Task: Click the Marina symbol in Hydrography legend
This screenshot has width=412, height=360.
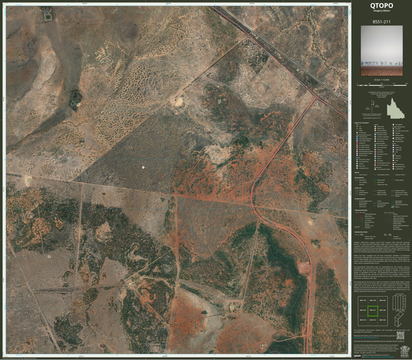Action: tap(393, 207)
